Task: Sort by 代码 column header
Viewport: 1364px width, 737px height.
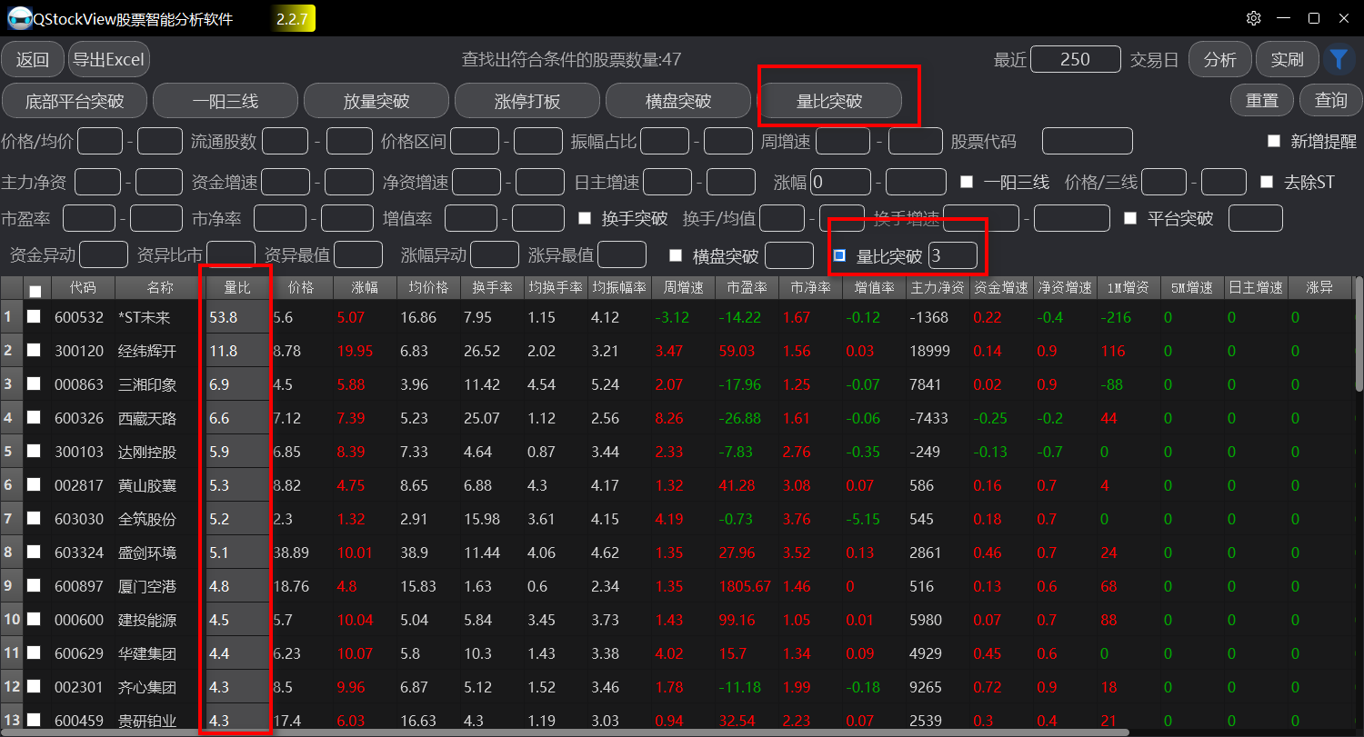Action: pos(83,287)
